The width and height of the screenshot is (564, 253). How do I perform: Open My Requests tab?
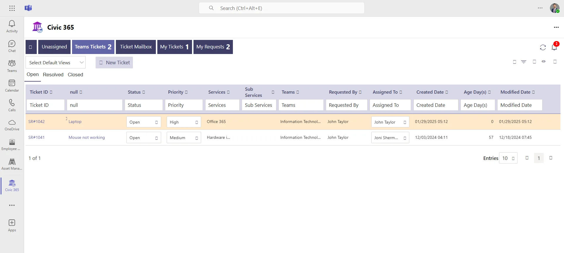(213, 47)
